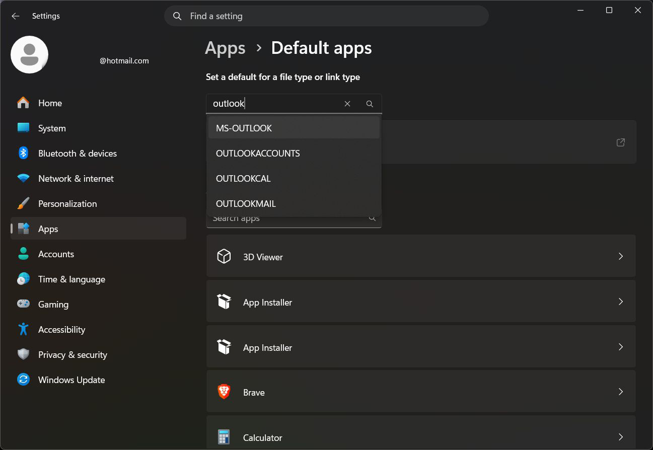Click the Personalization paintbrush icon
Screen dimensions: 653x450
[23, 203]
